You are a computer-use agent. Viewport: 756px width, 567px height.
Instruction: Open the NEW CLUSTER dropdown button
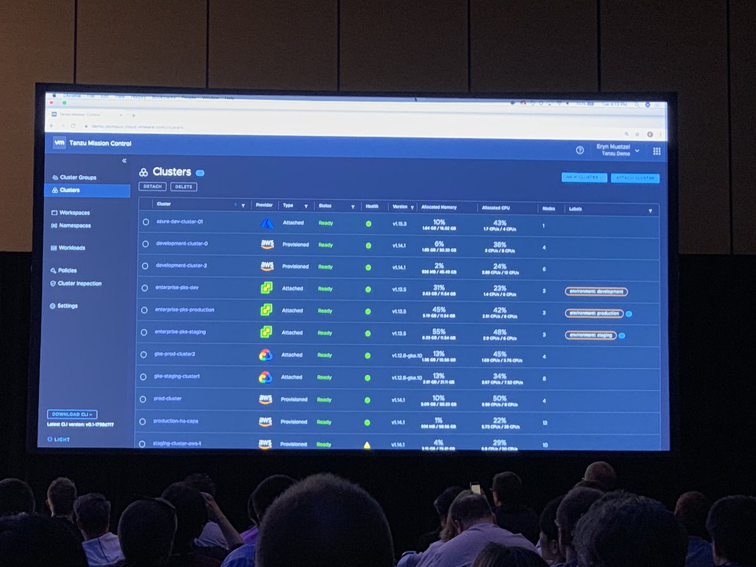584,178
